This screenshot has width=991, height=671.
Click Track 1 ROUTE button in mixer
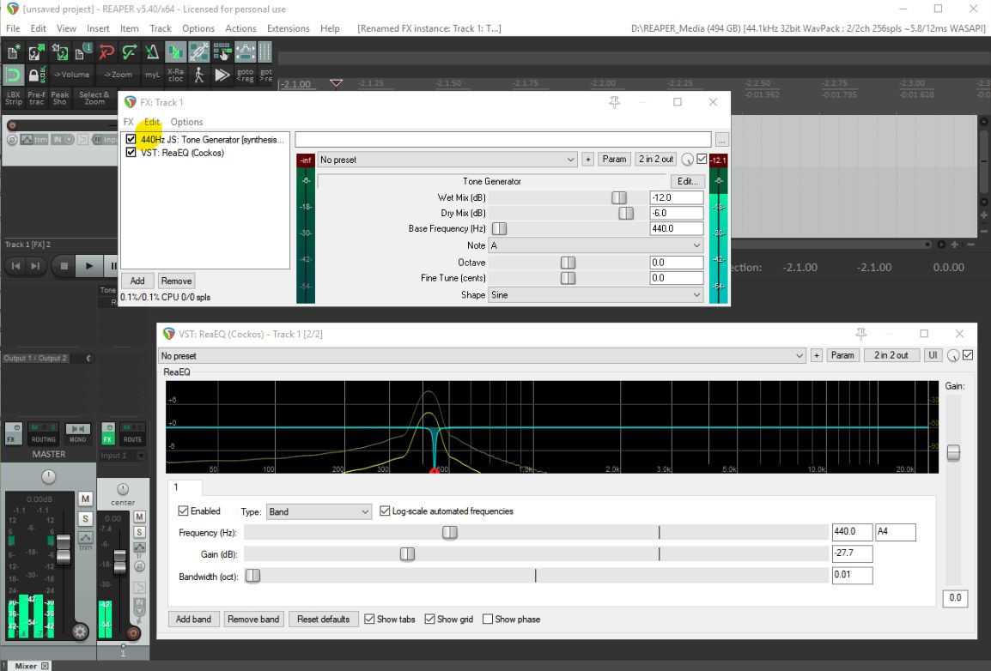(x=133, y=433)
